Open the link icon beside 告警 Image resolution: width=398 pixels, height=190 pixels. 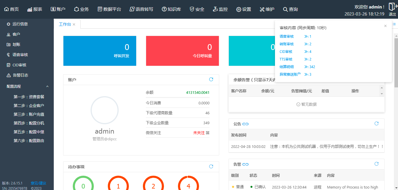(245, 164)
